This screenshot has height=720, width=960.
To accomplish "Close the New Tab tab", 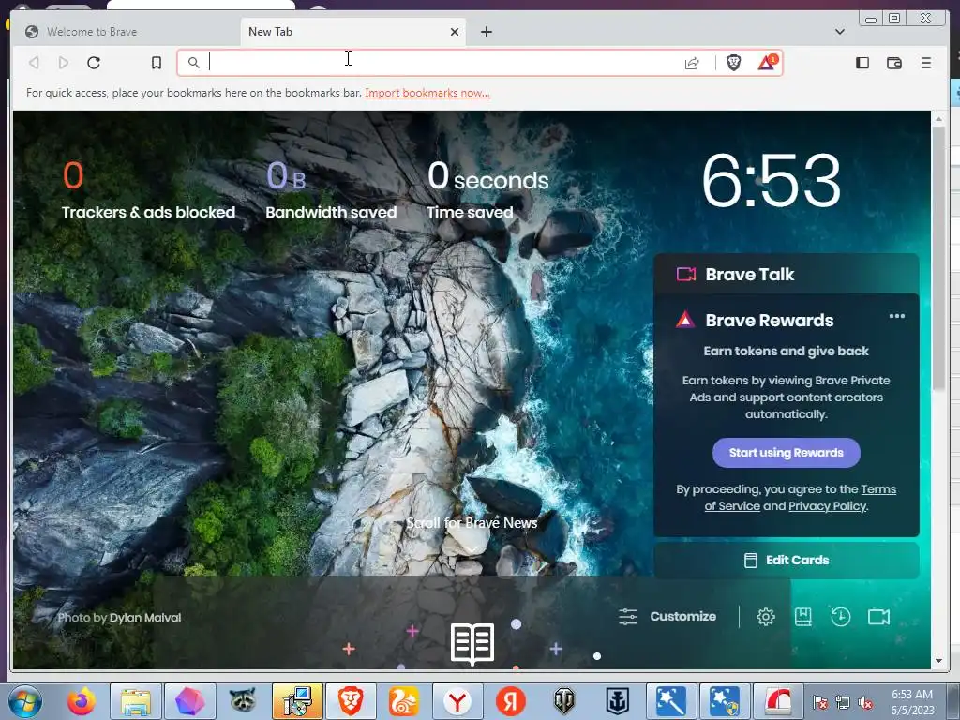I will pyautogui.click(x=455, y=32).
